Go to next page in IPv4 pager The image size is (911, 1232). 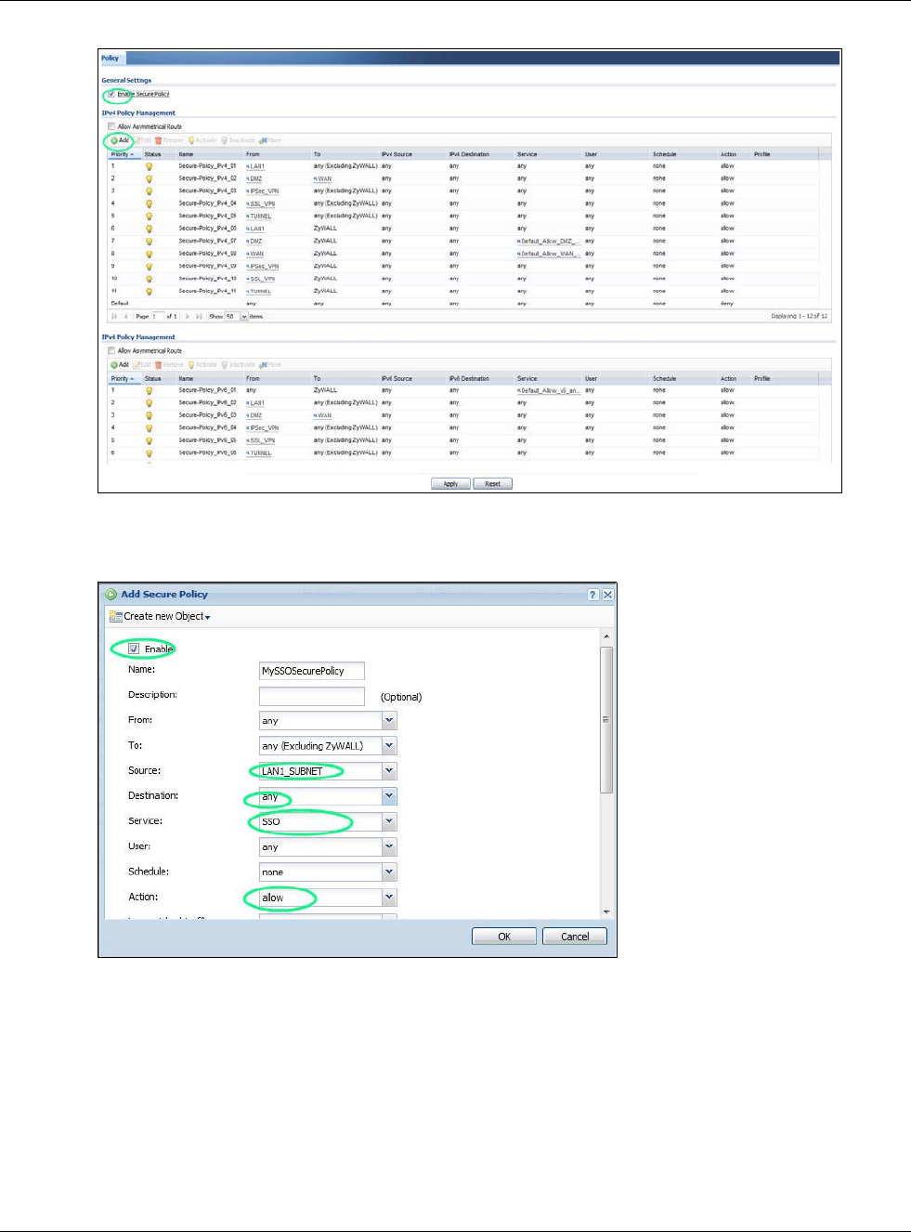(187, 317)
